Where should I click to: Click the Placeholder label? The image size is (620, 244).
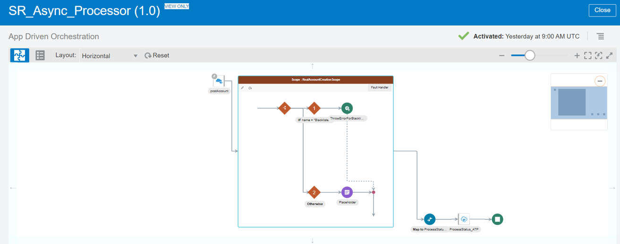[348, 202]
